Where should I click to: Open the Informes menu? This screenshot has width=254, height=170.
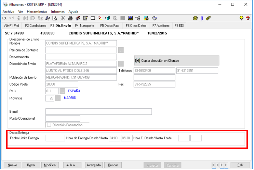[x=58, y=12]
